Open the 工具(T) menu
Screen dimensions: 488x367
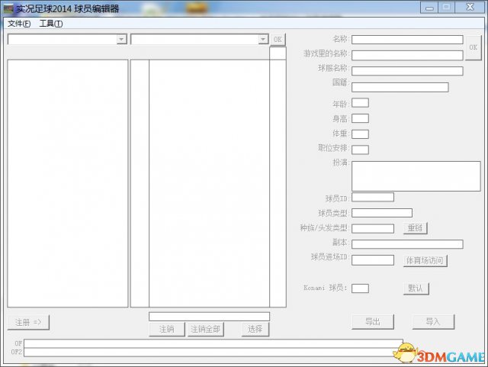[51, 24]
